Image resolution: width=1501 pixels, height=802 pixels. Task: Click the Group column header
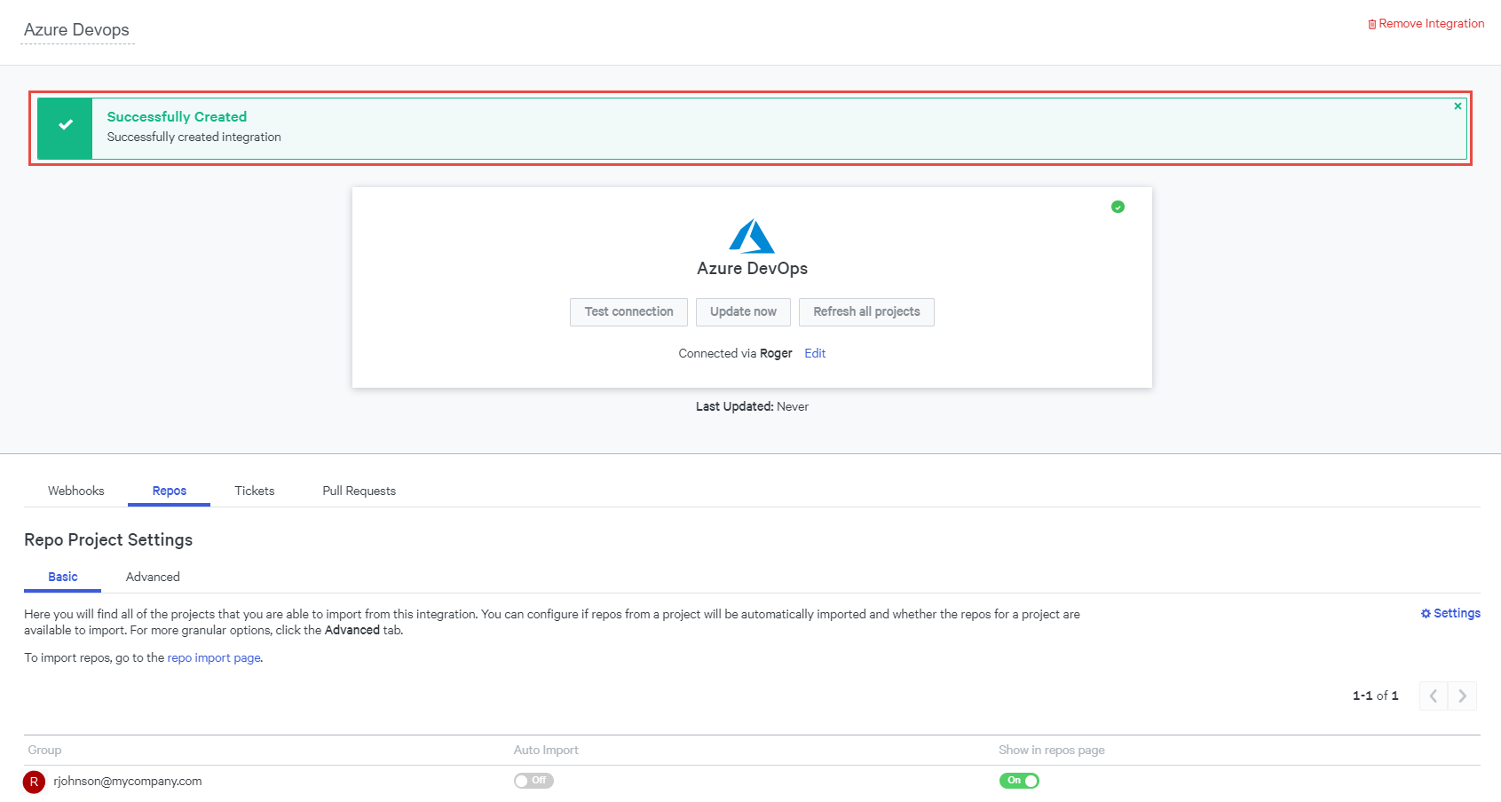click(44, 750)
